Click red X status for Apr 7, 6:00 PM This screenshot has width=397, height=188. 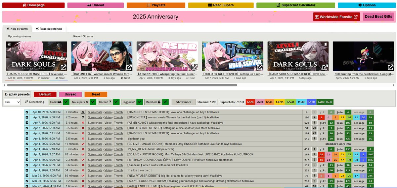point(83,123)
